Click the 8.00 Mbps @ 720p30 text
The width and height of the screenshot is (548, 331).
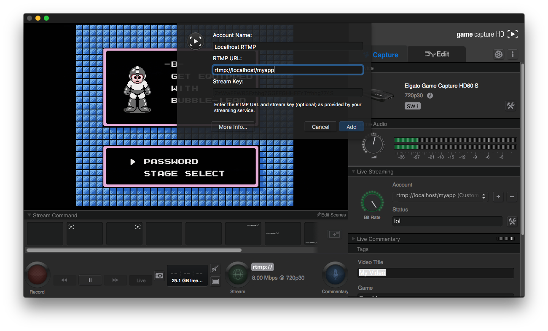[278, 278]
